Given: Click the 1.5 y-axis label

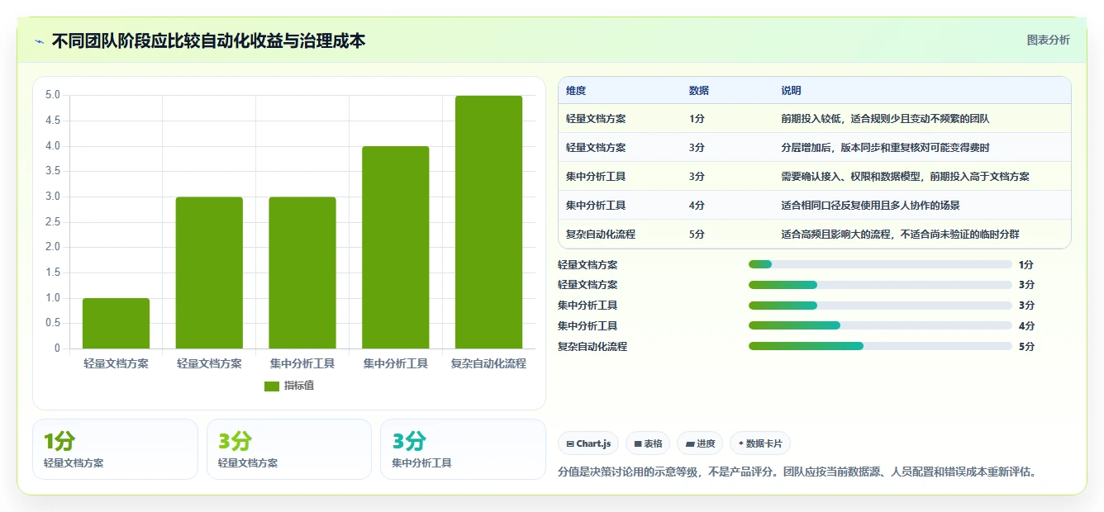Looking at the screenshot, I should (53, 273).
